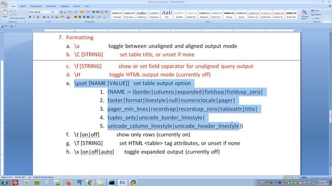This screenshot has height=186, width=332.
Task: Click the Shading paint bucket icon
Action: tap(99, 17)
